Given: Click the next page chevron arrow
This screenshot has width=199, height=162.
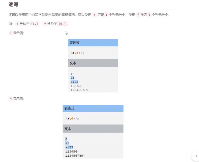Looking at the screenshot, I should tap(196, 156).
